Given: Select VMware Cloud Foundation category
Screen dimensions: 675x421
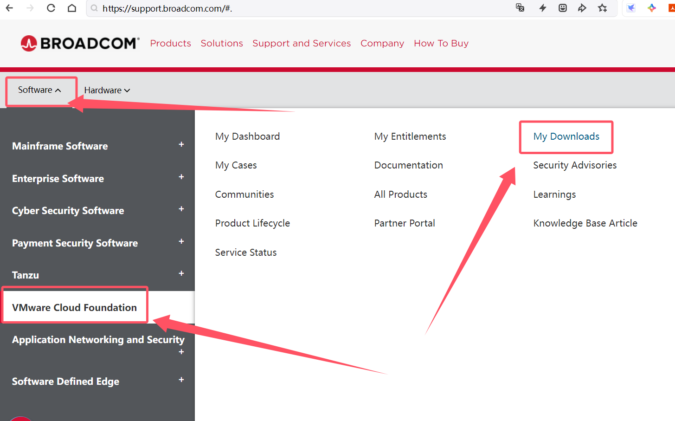Looking at the screenshot, I should click(x=74, y=307).
